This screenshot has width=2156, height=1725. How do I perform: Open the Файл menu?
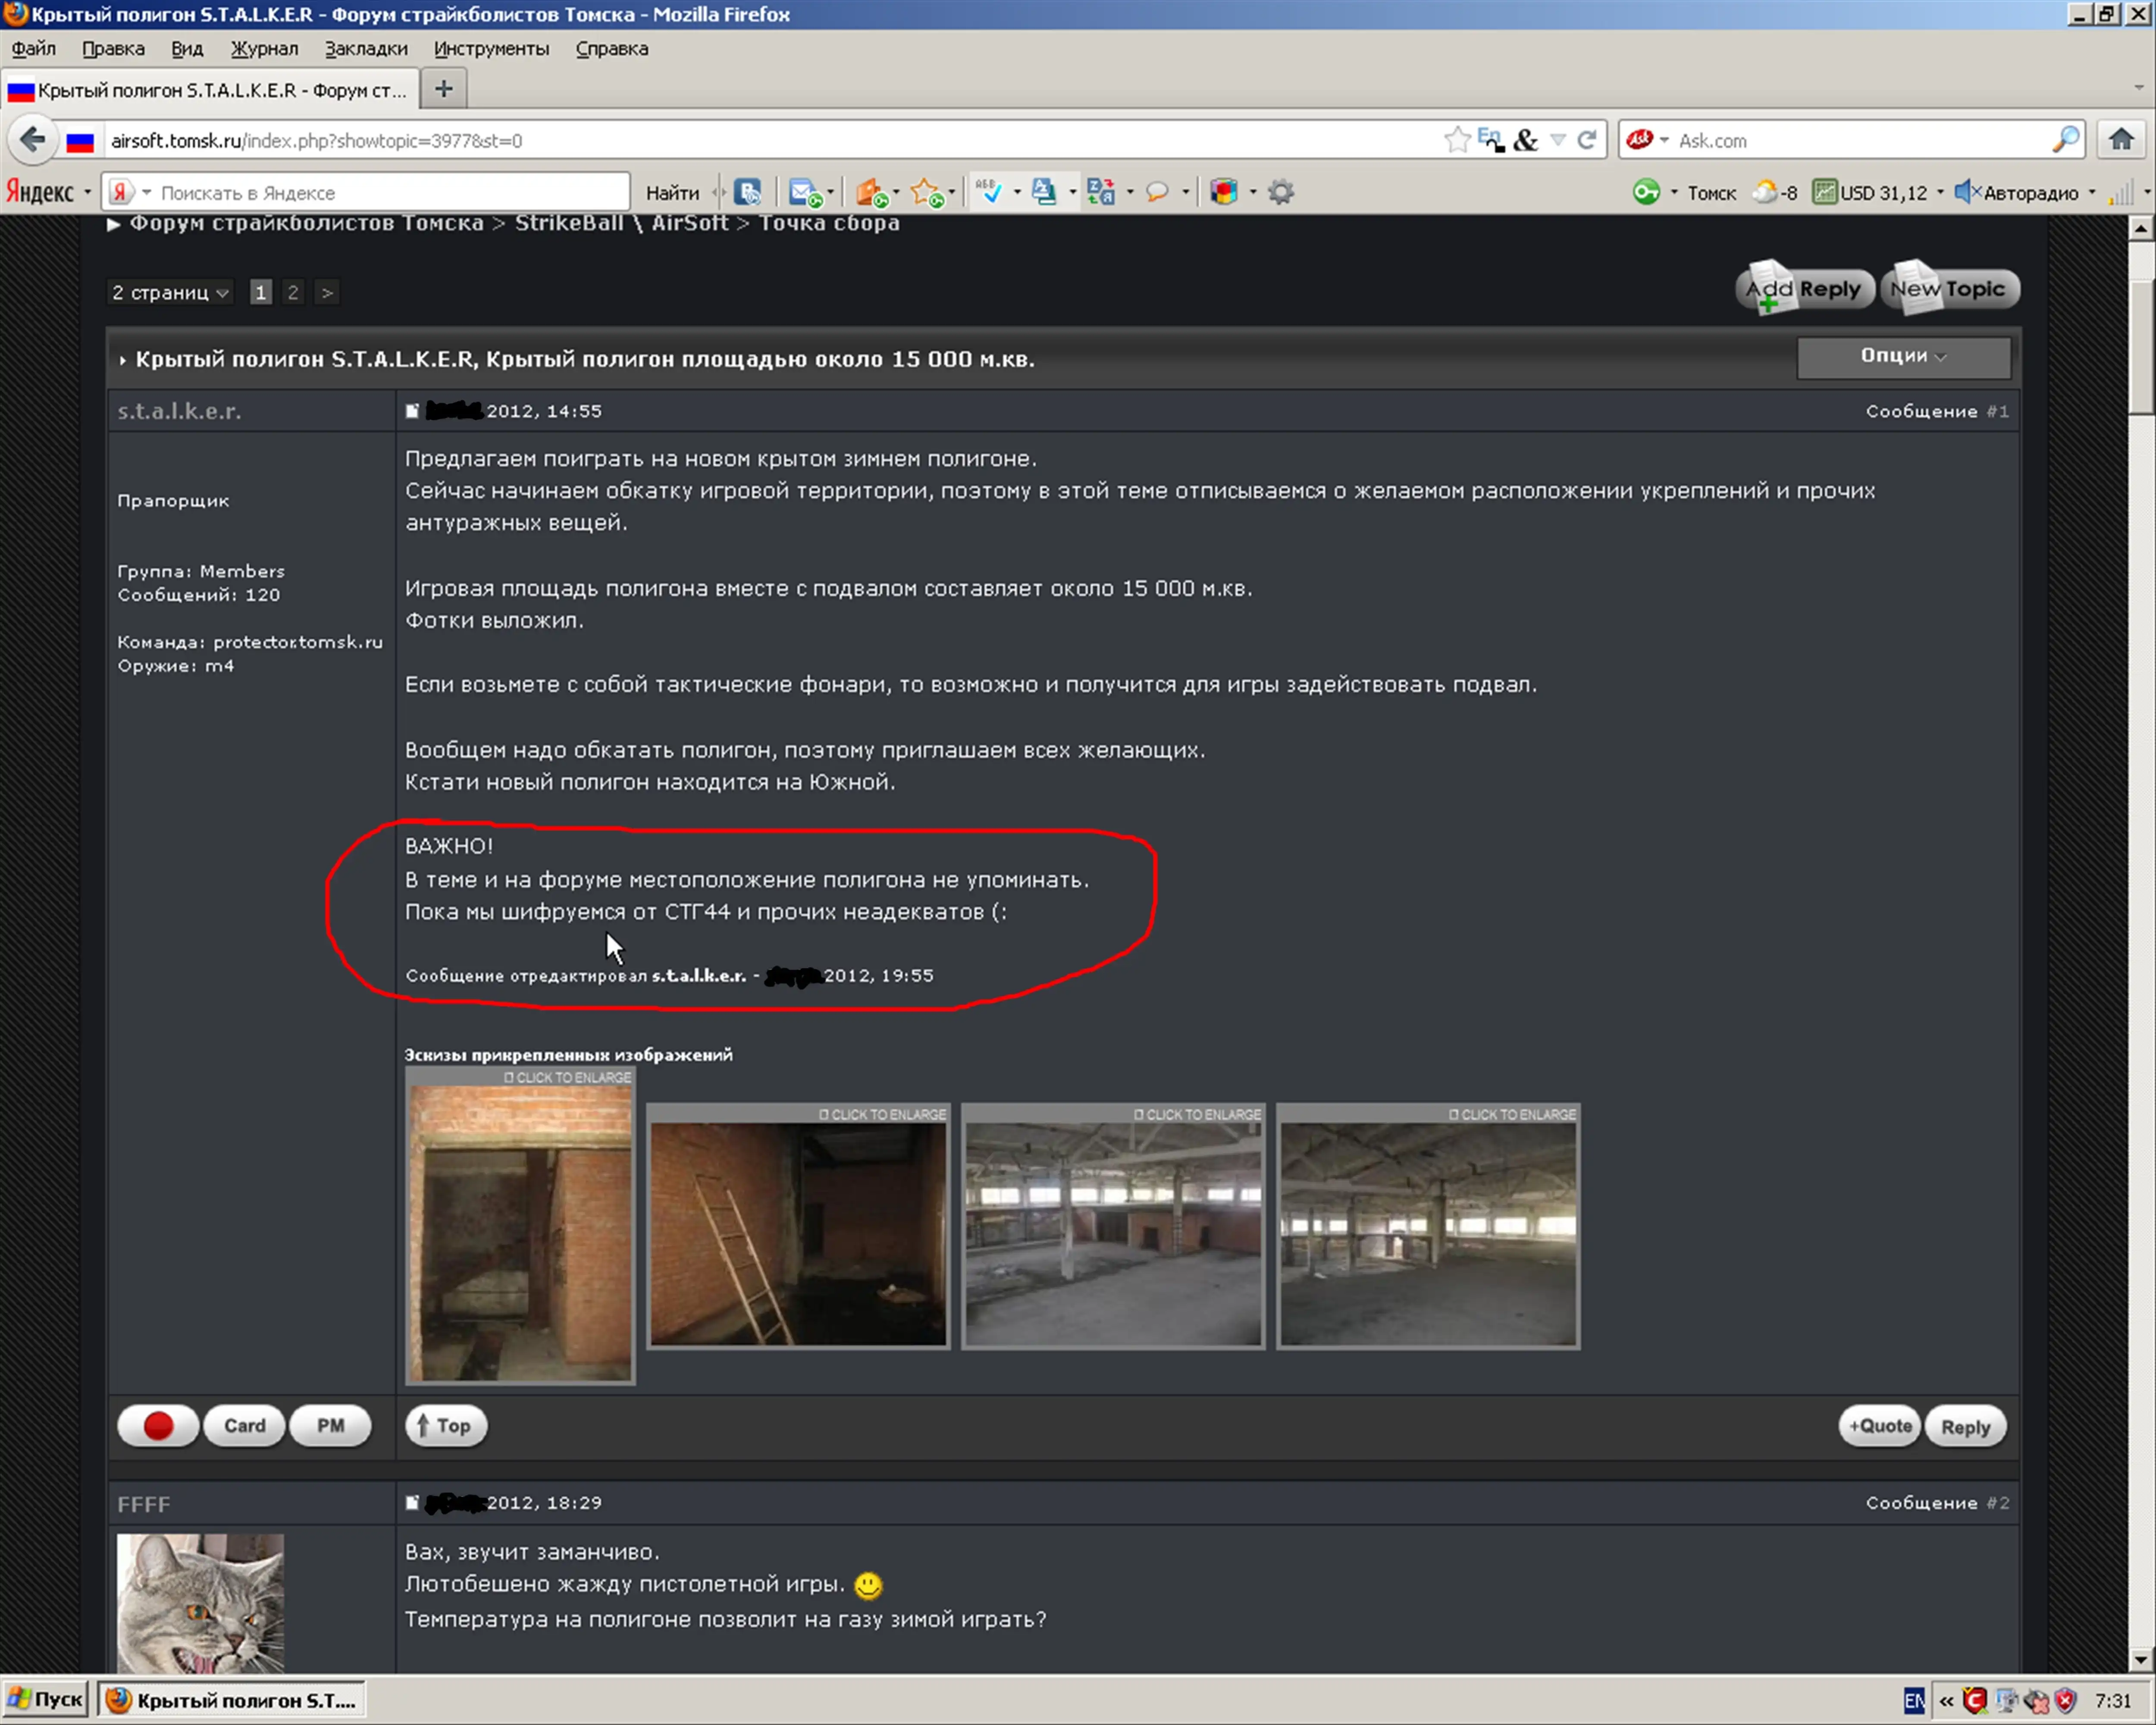point(34,49)
